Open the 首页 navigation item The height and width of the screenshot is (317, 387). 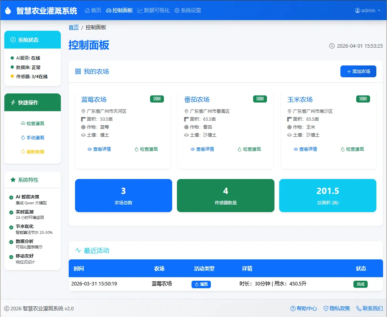click(93, 10)
